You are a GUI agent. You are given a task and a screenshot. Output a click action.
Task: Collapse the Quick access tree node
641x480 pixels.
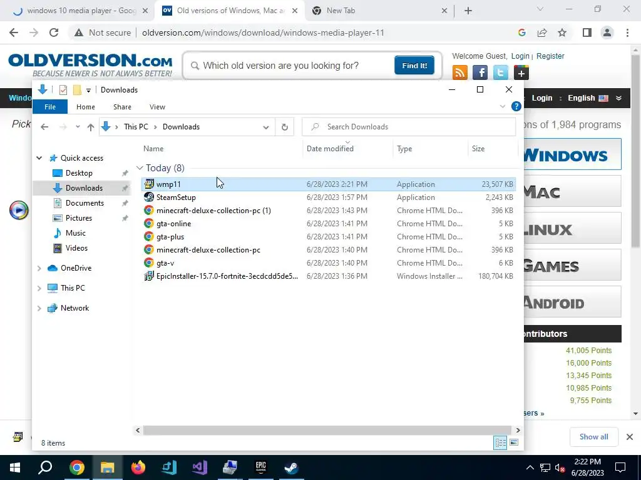(x=39, y=158)
